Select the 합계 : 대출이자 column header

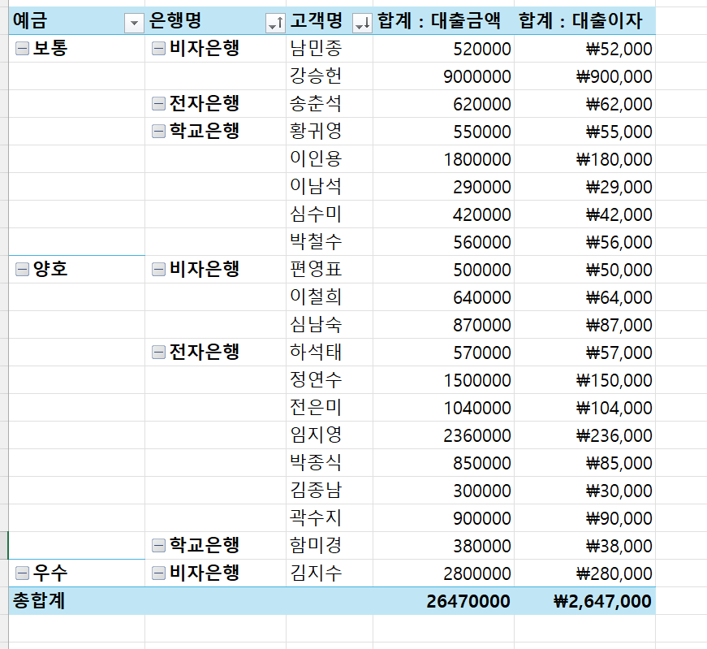coord(584,22)
